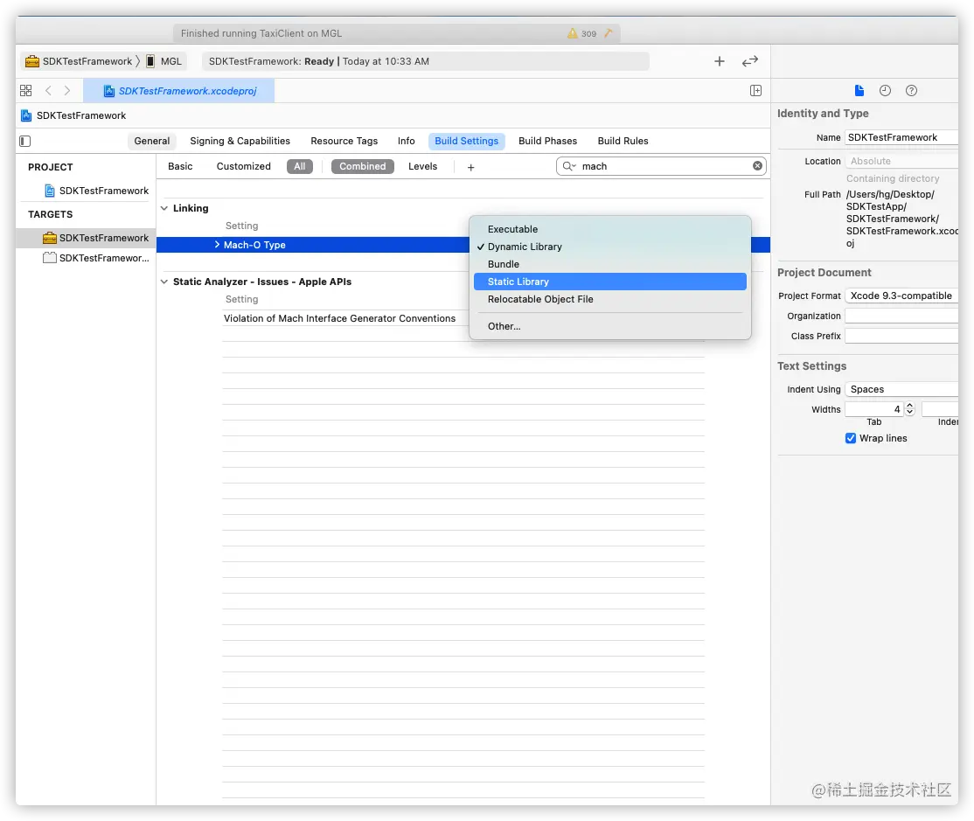Show the File inspector
The width and height of the screenshot is (974, 821).
tap(859, 91)
